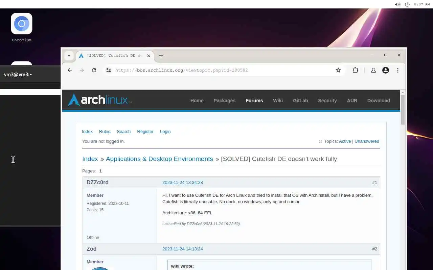Click the page vertical scrollbar thumb
Screen dimensions: 433x270
click(403, 110)
